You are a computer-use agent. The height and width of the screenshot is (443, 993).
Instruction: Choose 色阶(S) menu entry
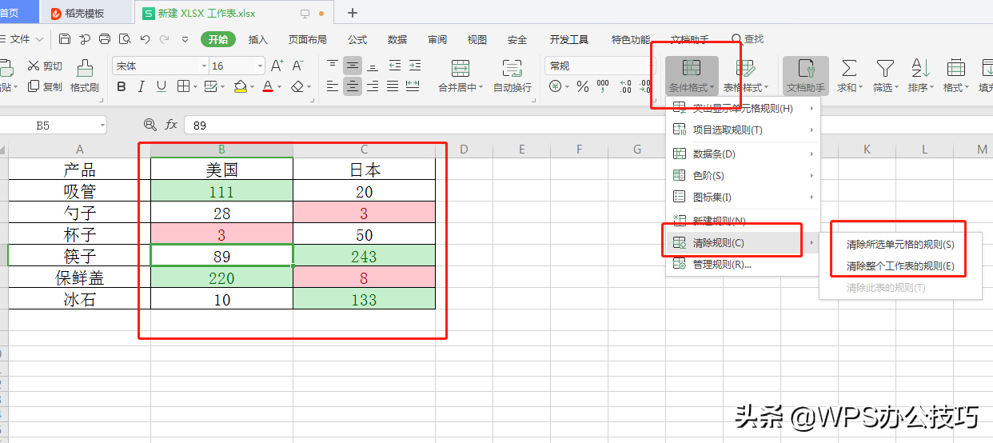click(743, 175)
